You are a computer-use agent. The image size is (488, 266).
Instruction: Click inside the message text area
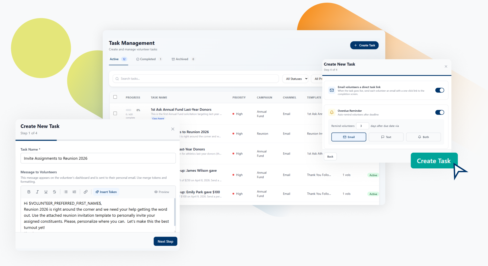[x=98, y=215]
